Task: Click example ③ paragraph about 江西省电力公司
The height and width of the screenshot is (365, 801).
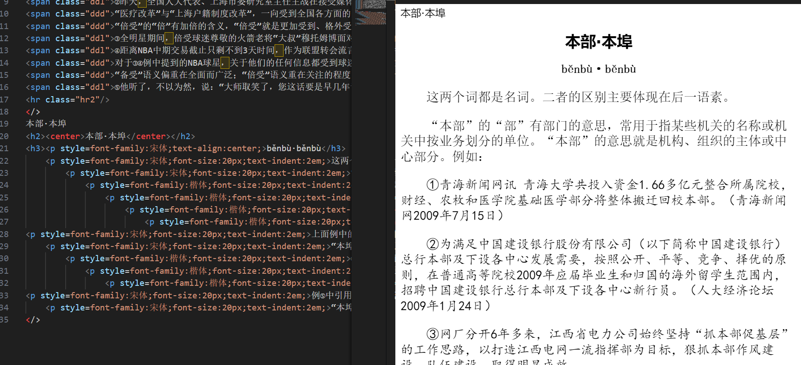Action: tap(593, 342)
